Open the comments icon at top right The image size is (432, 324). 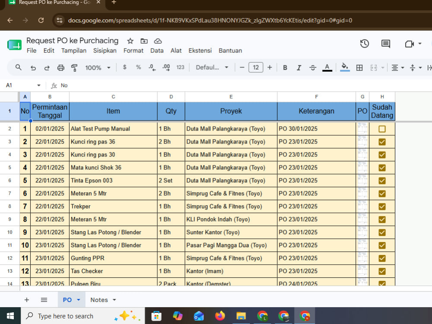click(385, 44)
